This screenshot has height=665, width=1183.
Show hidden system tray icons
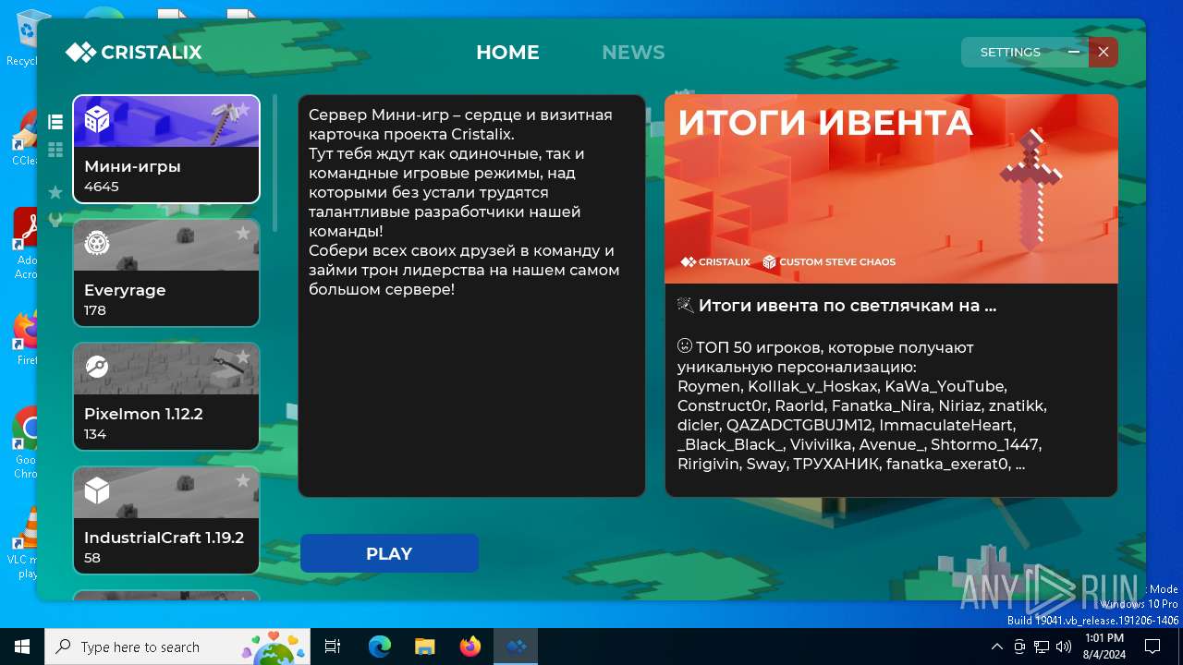click(996, 647)
